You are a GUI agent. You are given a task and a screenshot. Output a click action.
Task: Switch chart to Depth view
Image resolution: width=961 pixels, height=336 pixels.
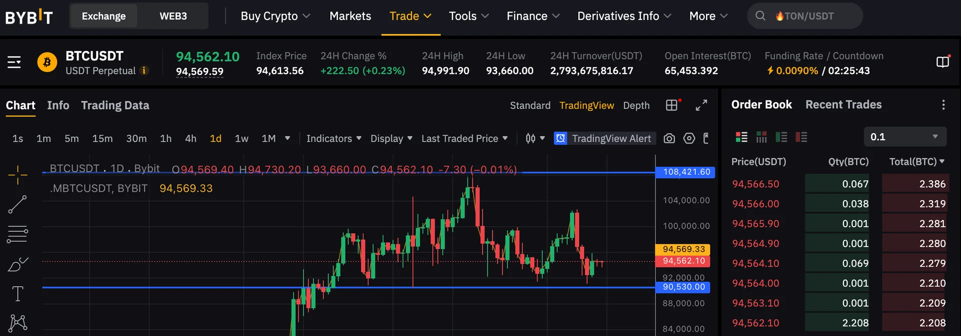pos(636,105)
